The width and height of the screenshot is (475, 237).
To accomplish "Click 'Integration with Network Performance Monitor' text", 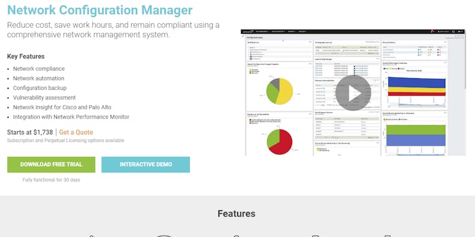I will pos(71,117).
